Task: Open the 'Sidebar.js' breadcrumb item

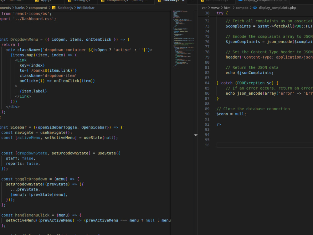Action: pos(65,8)
